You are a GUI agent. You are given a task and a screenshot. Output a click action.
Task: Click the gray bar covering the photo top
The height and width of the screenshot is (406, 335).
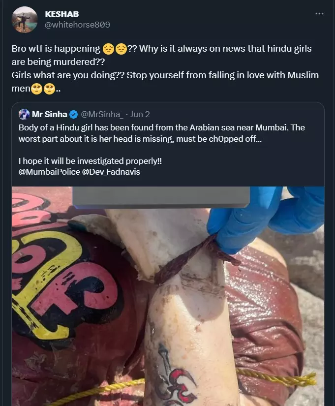pyautogui.click(x=161, y=197)
